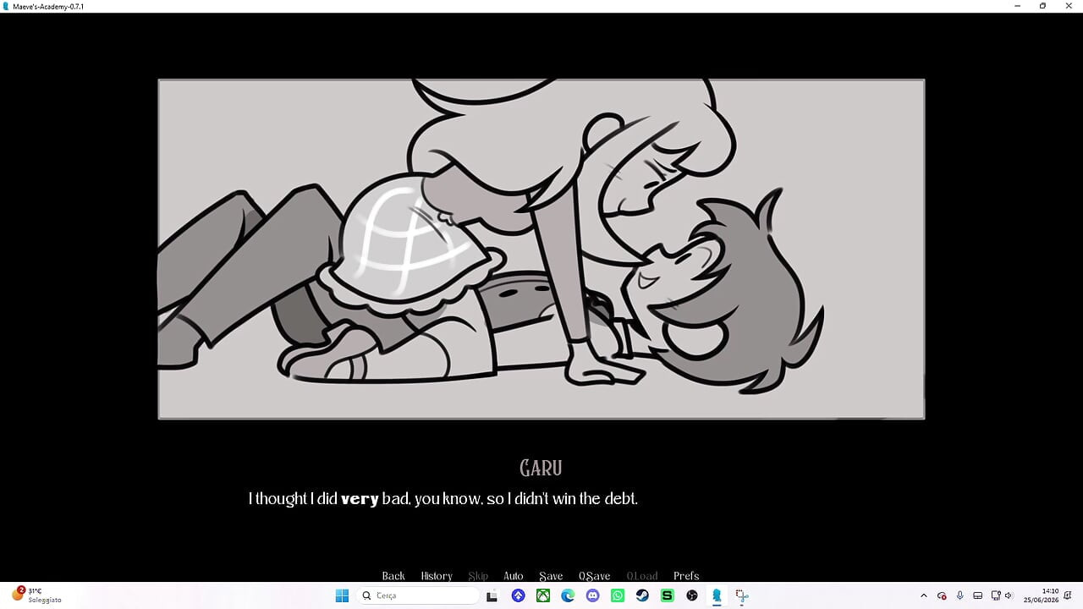Viewport: 1083px width, 609px height.
Task: Toggle Auto-advance mode
Action: [x=514, y=576]
